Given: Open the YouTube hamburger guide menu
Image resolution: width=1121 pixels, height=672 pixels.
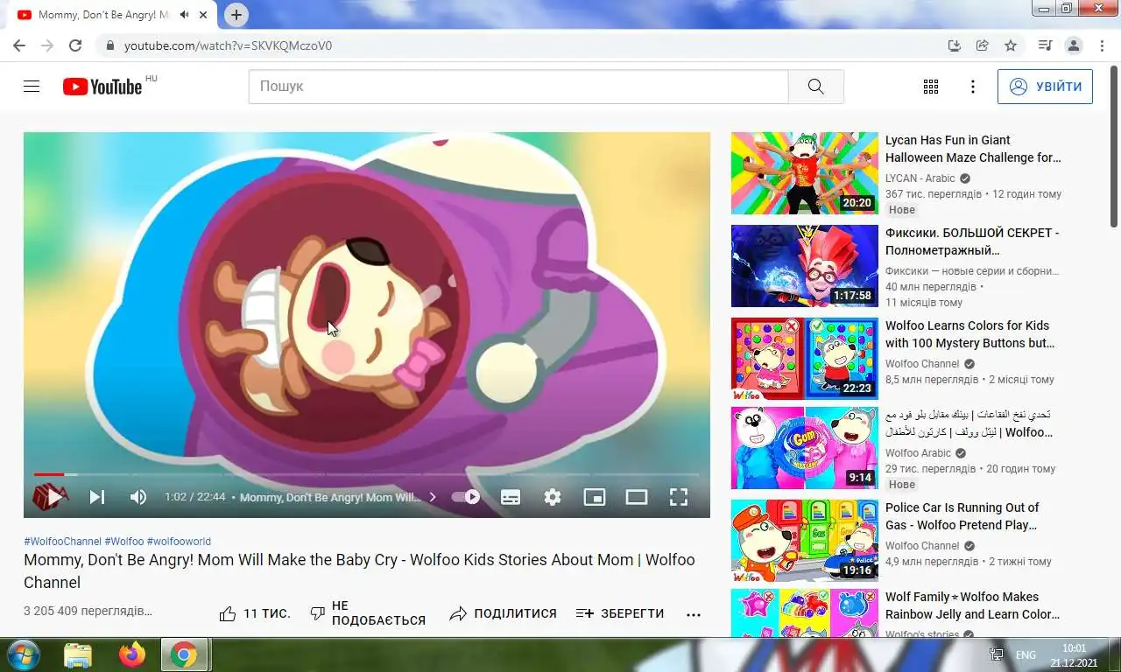Looking at the screenshot, I should point(32,87).
